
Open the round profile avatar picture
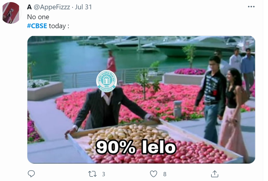[11, 13]
